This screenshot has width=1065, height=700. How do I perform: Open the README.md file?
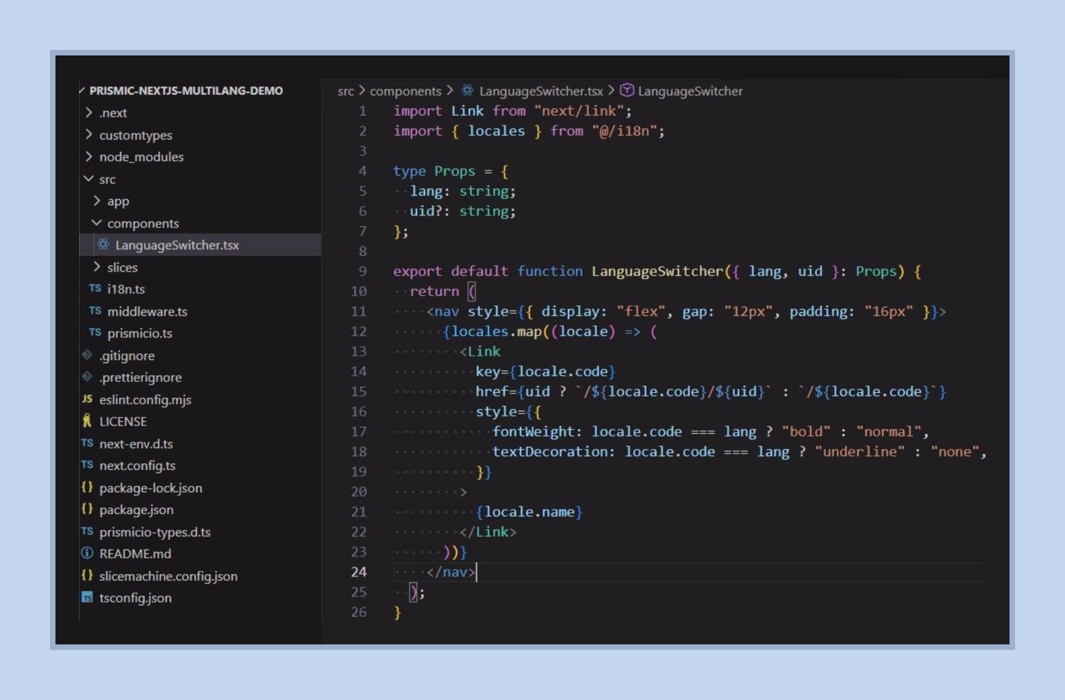pyautogui.click(x=135, y=554)
